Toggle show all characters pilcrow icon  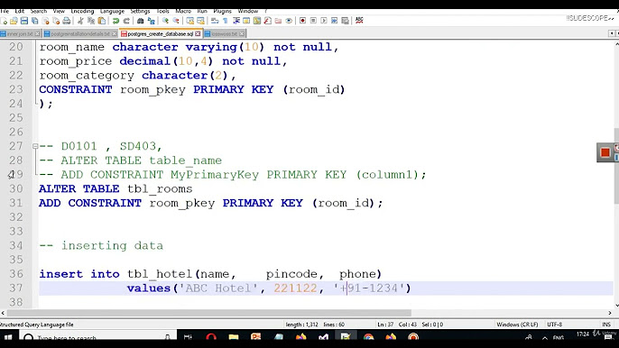tap(226, 21)
